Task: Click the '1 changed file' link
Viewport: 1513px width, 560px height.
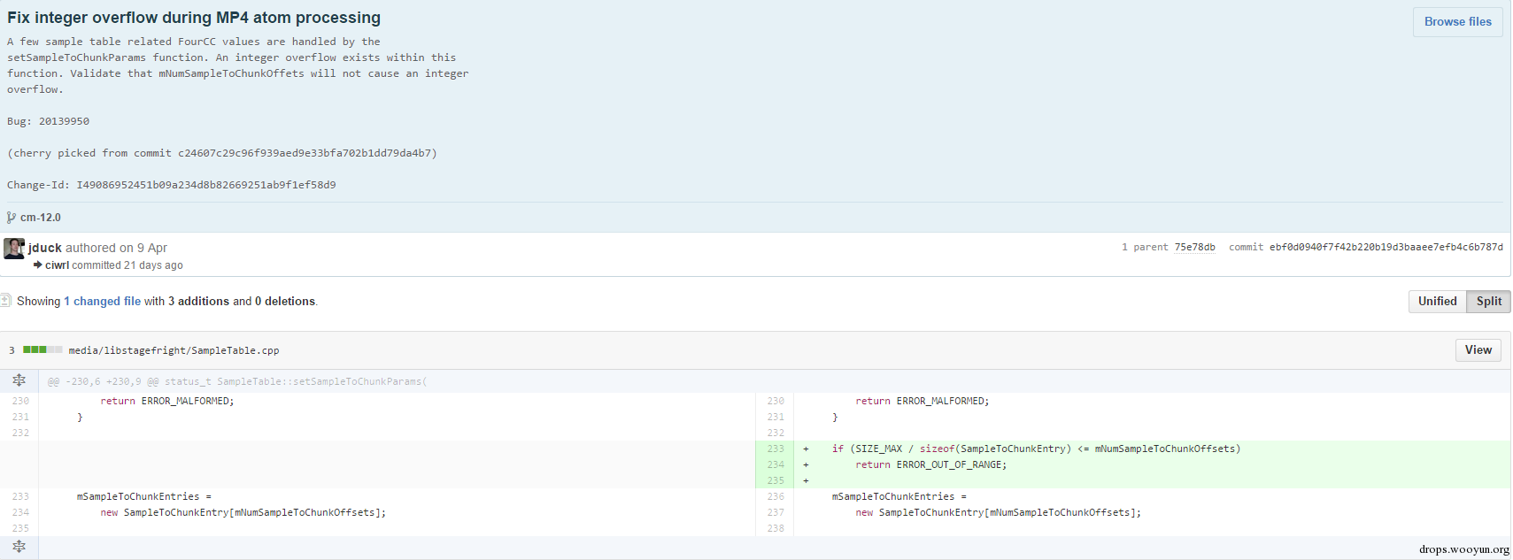Action: pos(103,302)
